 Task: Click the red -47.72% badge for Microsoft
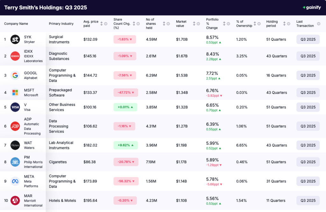[x=125, y=93]
